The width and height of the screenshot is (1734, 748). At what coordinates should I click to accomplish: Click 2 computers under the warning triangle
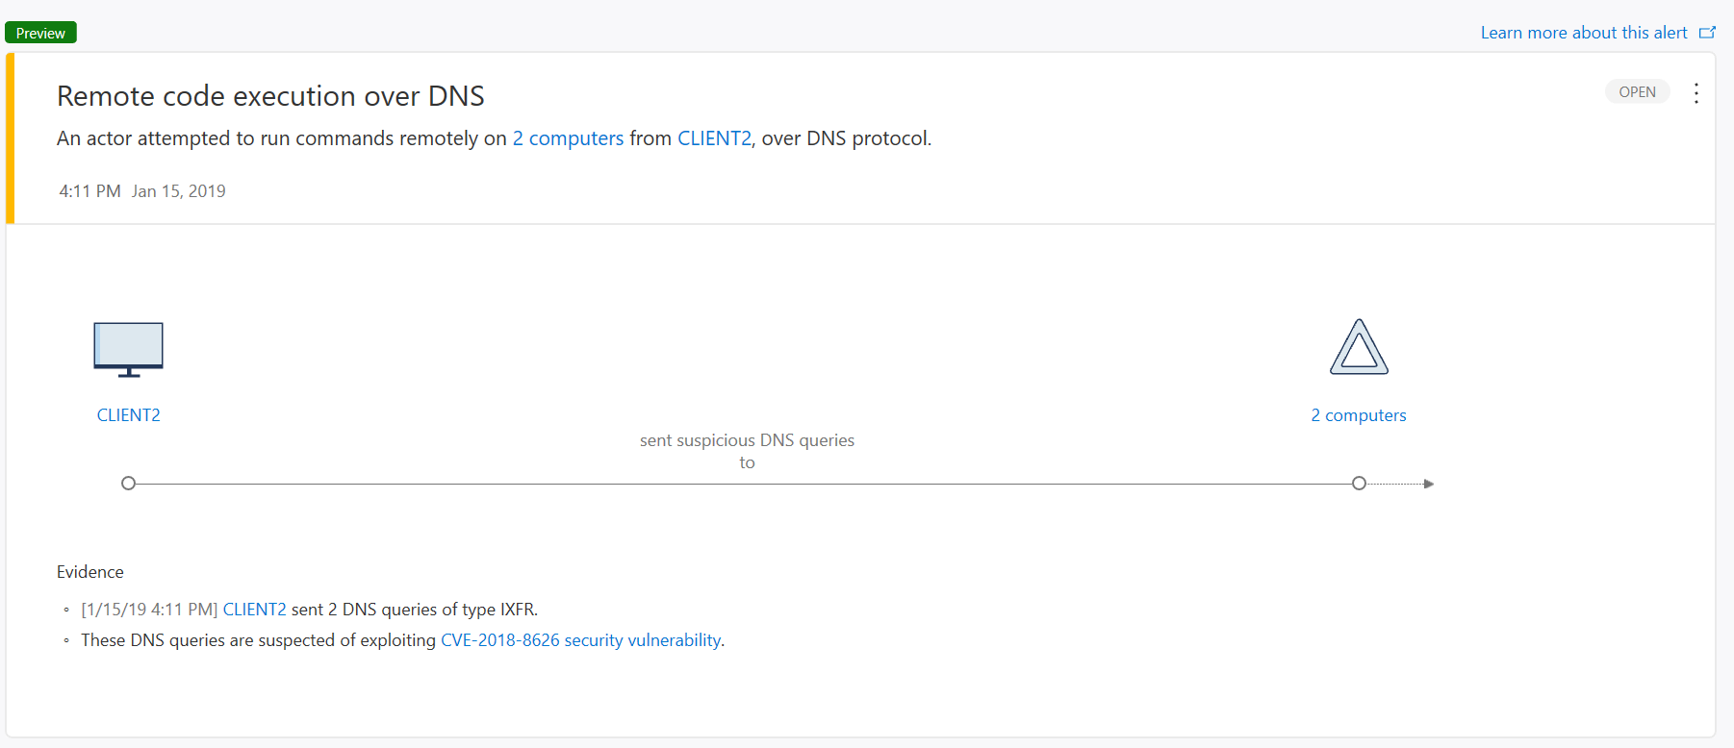[1359, 414]
